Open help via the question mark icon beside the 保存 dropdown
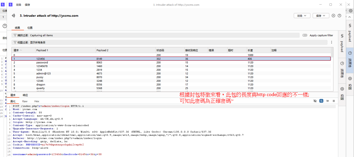Screen dimensions: 354x157 pyautogui.click(x=339, y=16)
